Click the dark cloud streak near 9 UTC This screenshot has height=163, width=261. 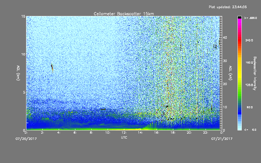click(x=103, y=109)
